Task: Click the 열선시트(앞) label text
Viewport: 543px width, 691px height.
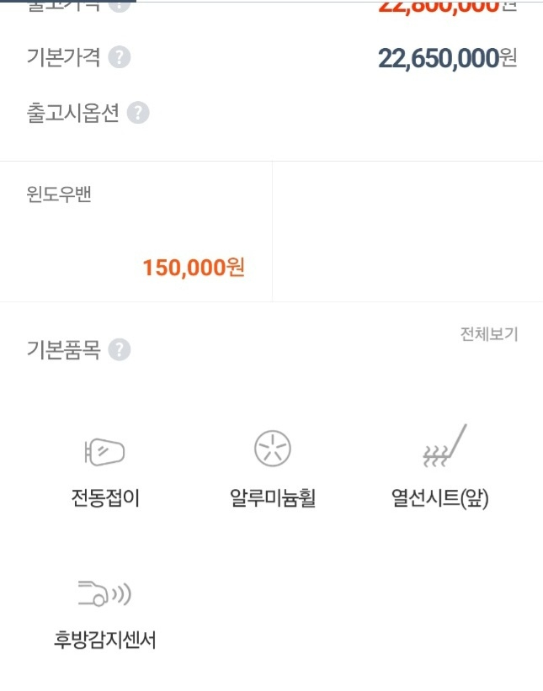Action: tap(439, 498)
